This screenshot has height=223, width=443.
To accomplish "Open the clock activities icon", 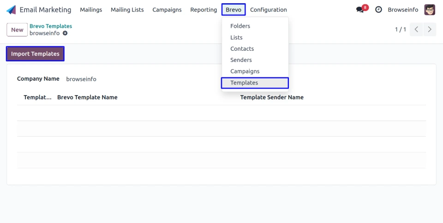I will pyautogui.click(x=378, y=10).
